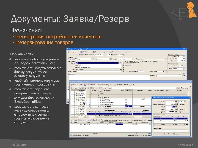The width and height of the screenshot is (198, 148).
Task: Open the Фирма dropdown in back window
Action: point(92,59)
